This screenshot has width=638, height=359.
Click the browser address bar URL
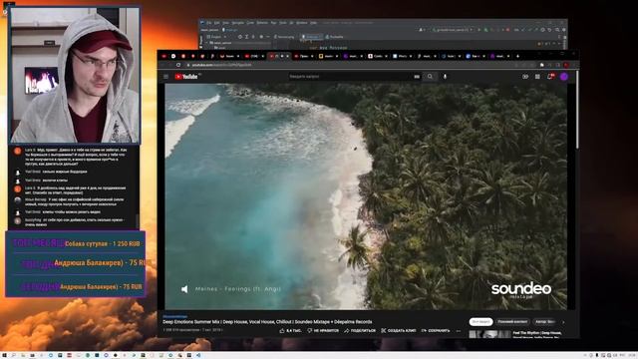click(221, 65)
